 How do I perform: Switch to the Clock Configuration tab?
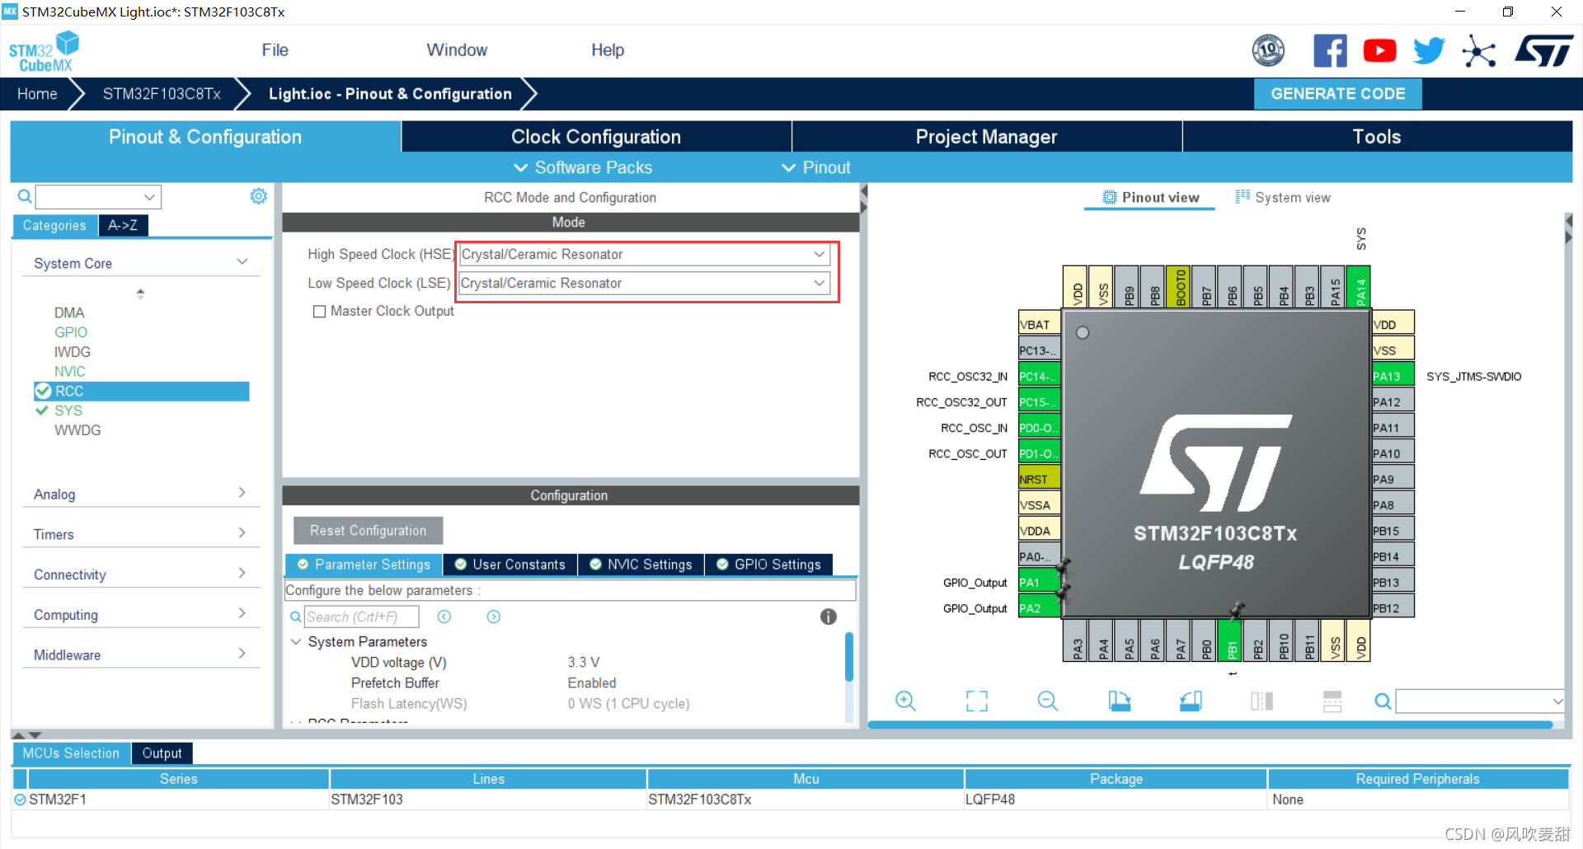point(596,137)
